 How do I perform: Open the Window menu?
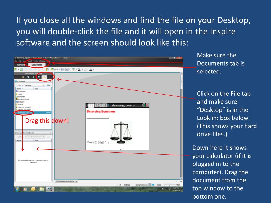click(x=42, y=61)
